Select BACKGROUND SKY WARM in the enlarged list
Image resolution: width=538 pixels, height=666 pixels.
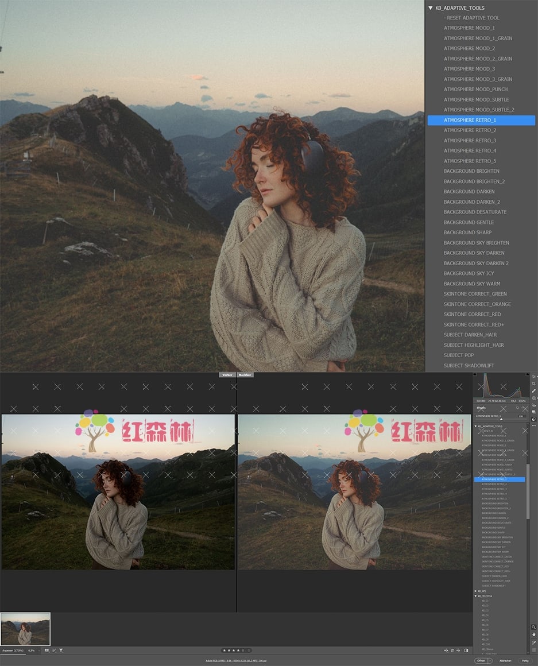coord(472,284)
